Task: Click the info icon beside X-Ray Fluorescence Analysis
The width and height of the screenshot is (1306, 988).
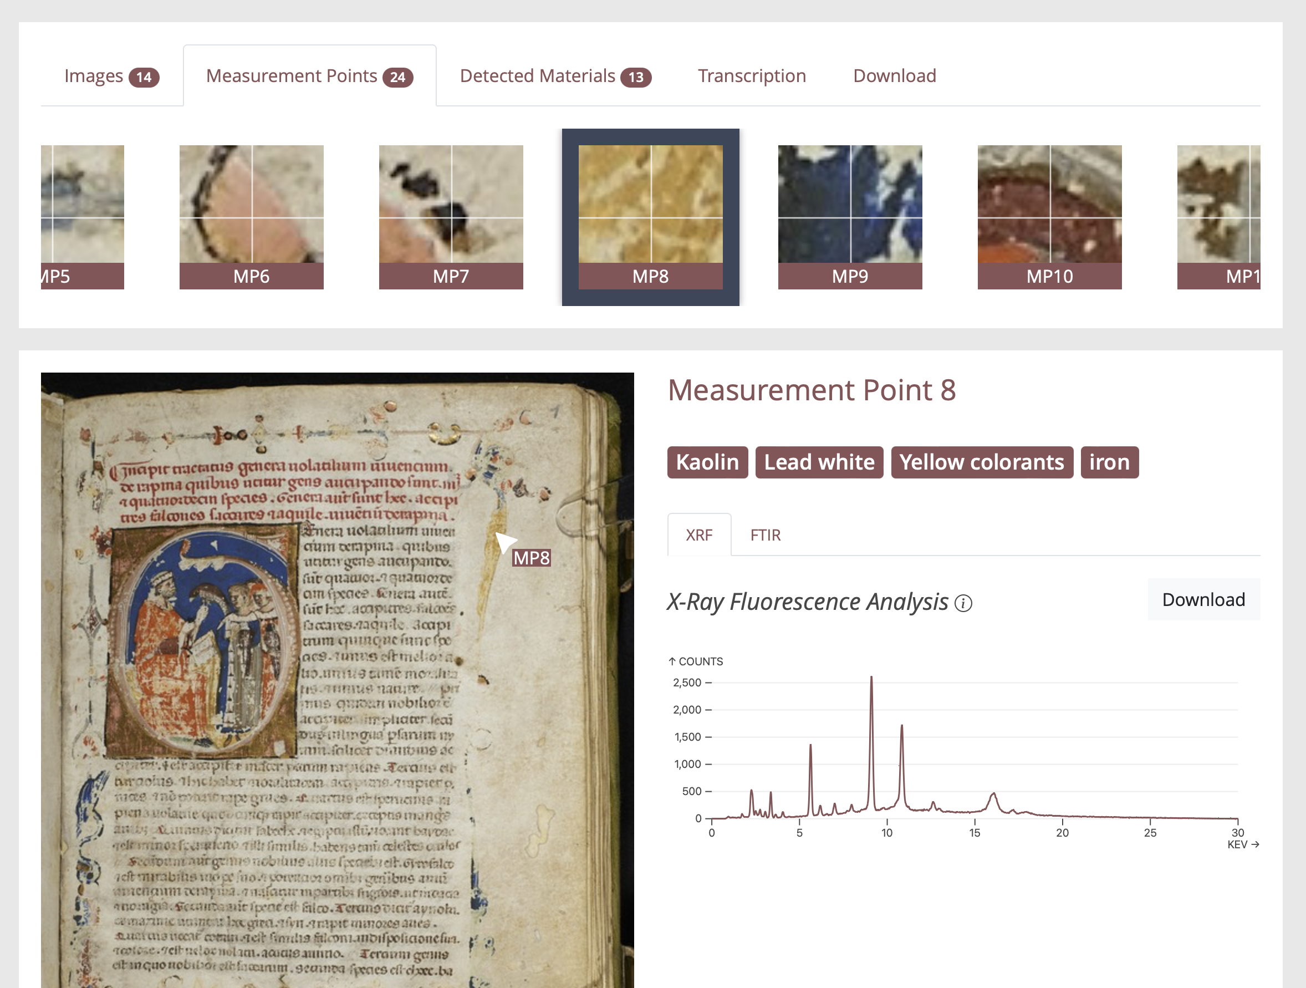Action: (x=963, y=603)
